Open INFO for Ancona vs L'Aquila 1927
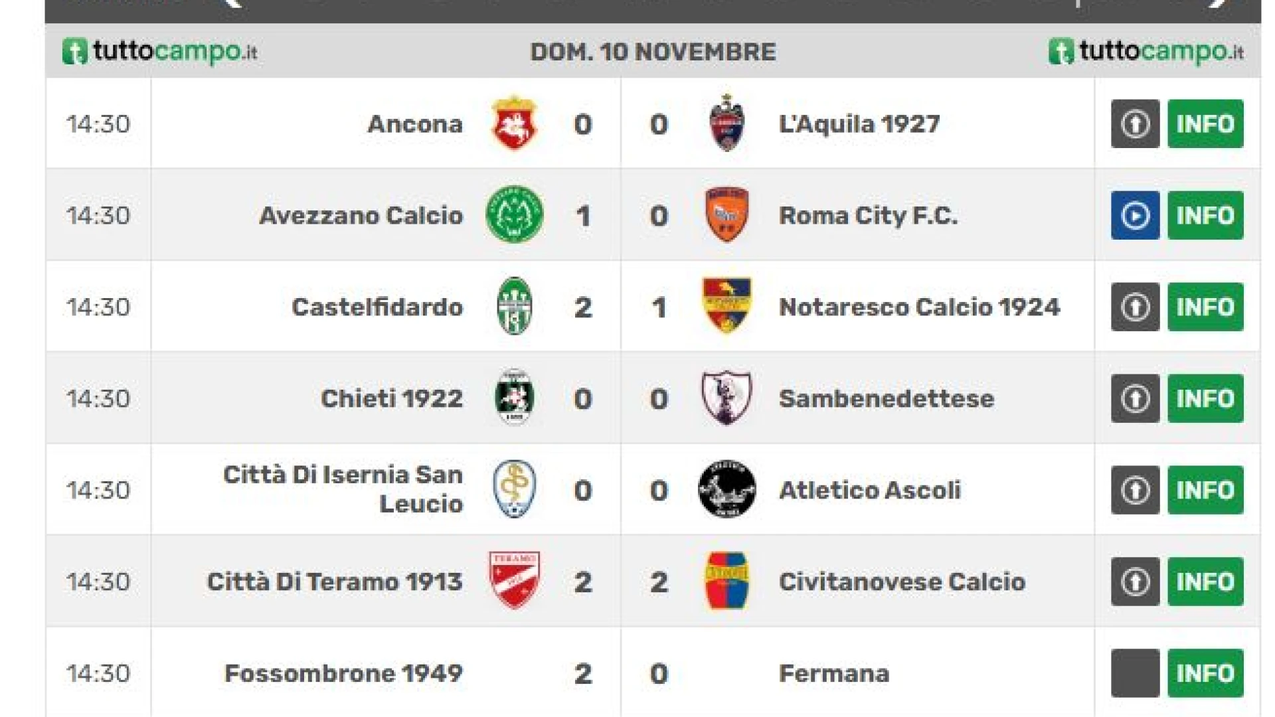Image resolution: width=1275 pixels, height=717 pixels. [x=1205, y=123]
